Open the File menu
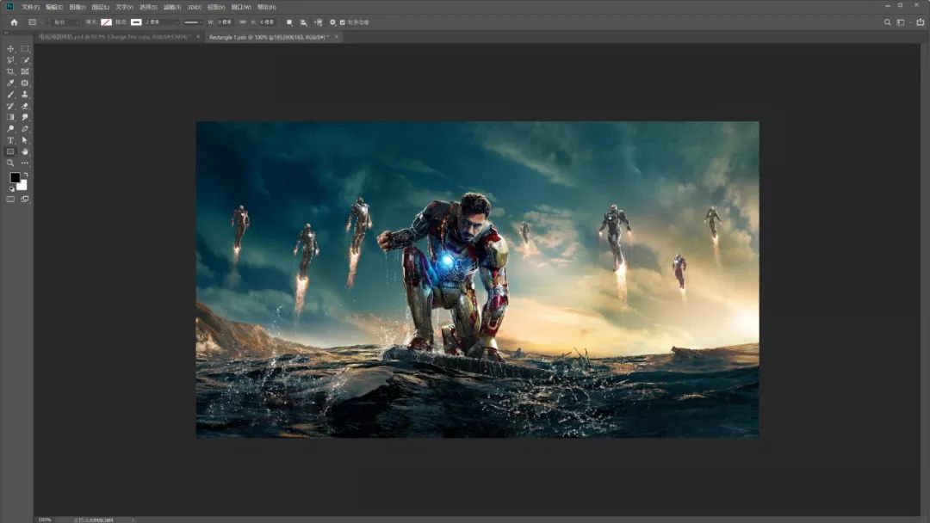The height and width of the screenshot is (523, 930). (30, 7)
